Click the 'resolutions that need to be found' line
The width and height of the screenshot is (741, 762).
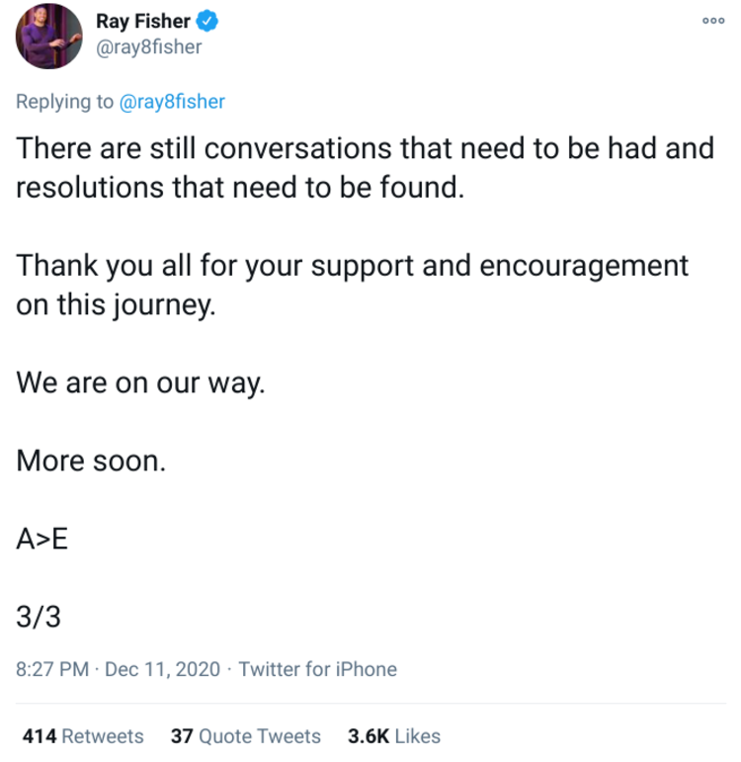pyautogui.click(x=240, y=187)
